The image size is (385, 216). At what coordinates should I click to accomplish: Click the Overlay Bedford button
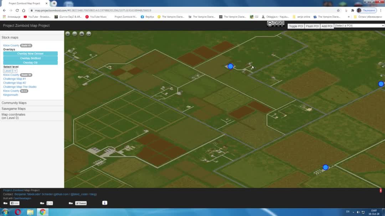pyautogui.click(x=30, y=58)
